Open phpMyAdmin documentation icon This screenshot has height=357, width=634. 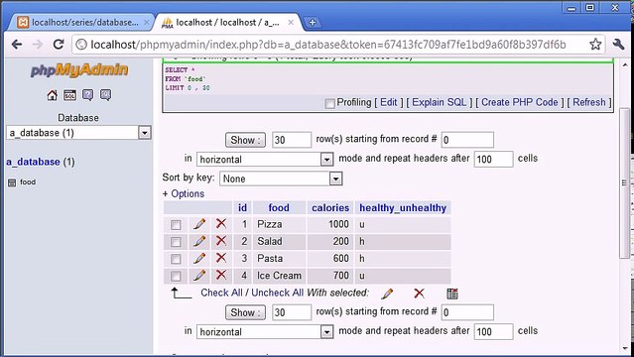coord(87,95)
